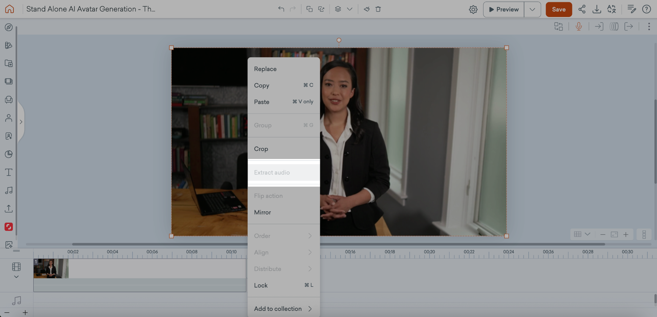Viewport: 657px width, 317px height.
Task: Click the Preview button
Action: (x=503, y=9)
